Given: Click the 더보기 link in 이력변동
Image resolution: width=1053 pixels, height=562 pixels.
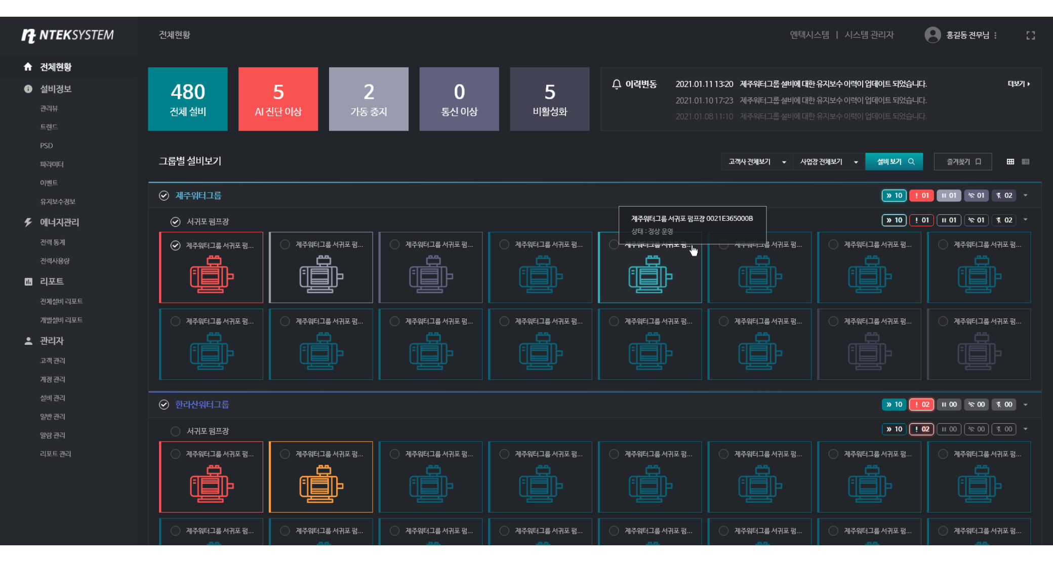Looking at the screenshot, I should click(1019, 84).
